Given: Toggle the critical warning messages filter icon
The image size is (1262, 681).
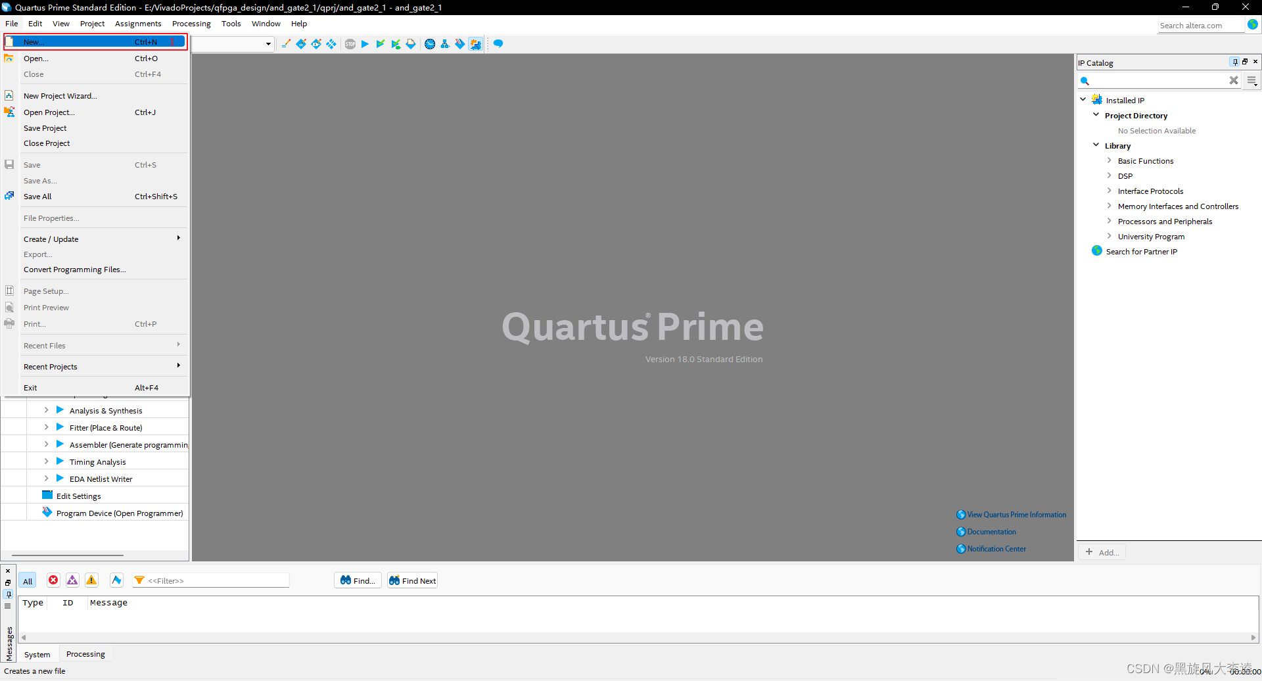Looking at the screenshot, I should click(x=72, y=580).
